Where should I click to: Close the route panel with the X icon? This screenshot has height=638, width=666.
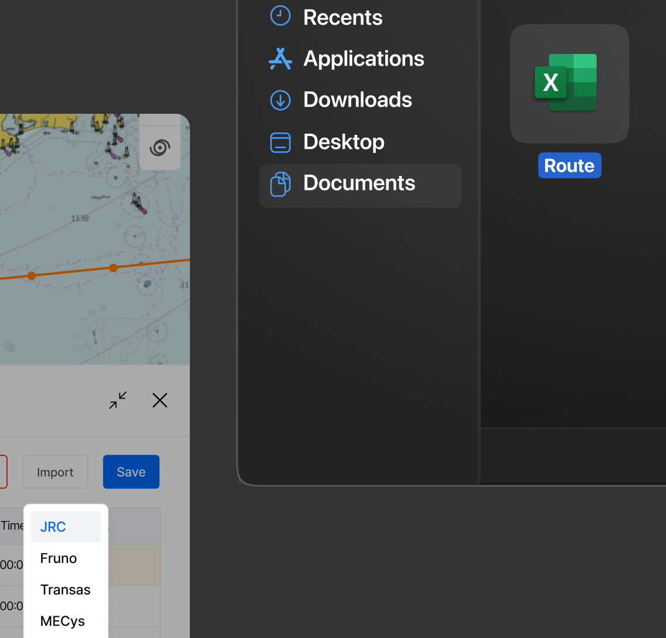click(x=159, y=400)
